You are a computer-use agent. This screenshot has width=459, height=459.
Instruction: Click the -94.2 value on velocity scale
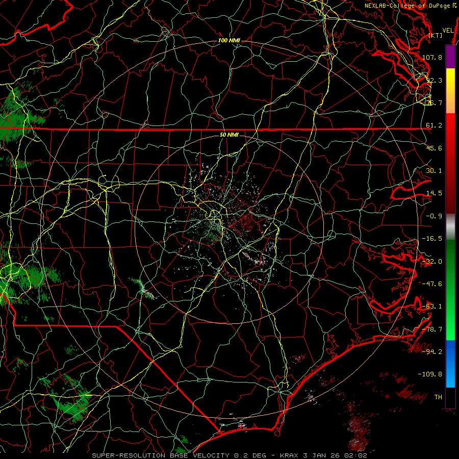pyautogui.click(x=432, y=352)
